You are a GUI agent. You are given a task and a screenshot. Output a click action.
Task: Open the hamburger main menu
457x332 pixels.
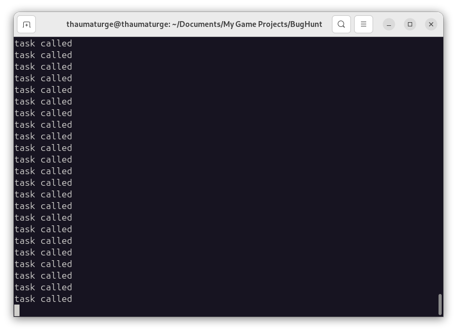[364, 24]
